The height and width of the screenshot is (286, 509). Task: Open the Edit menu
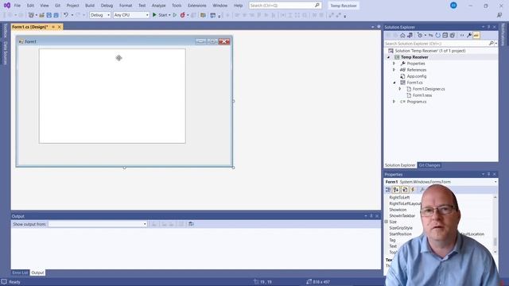click(x=30, y=6)
